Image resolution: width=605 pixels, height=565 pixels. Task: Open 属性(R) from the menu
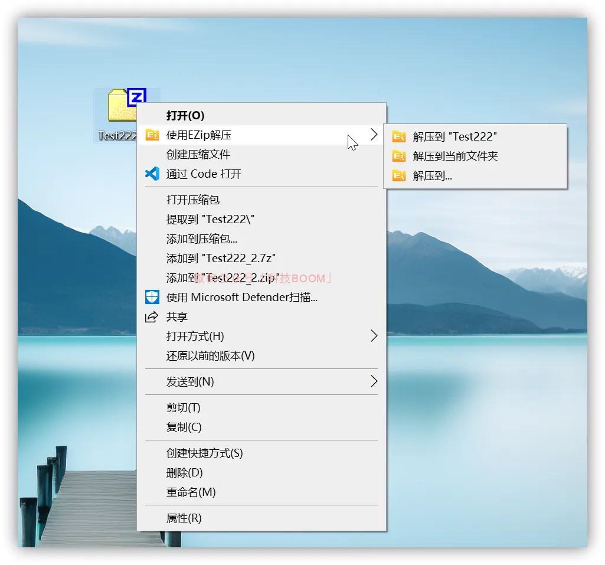261,518
